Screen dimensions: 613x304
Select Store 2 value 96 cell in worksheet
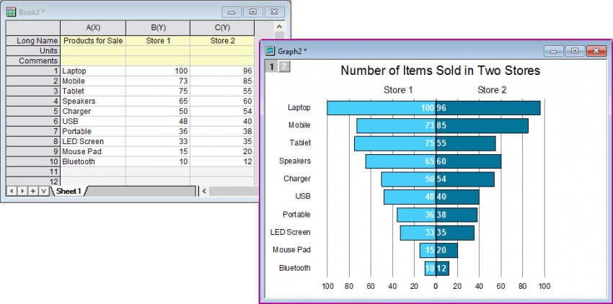(x=222, y=71)
